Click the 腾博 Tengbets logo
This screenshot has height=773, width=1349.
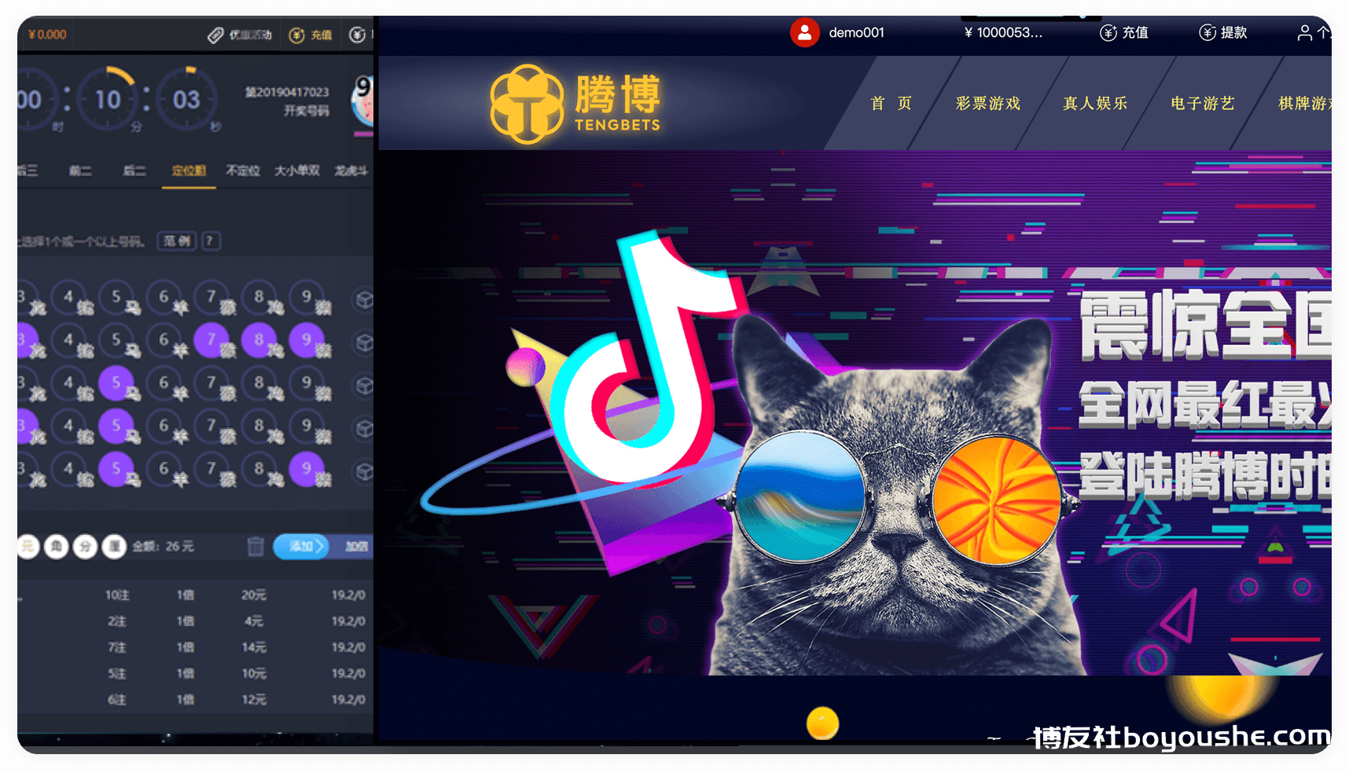click(x=575, y=104)
